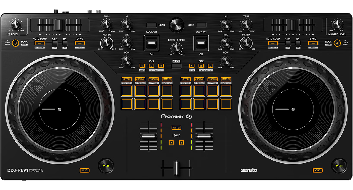The height and width of the screenshot is (190, 353).
Task: Choose the right deck HOT CUE pad mode
Action: [x=186, y=79]
